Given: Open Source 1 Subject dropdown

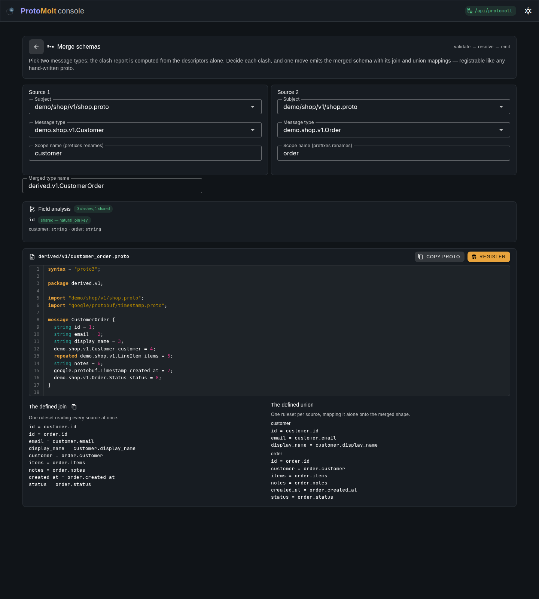Looking at the screenshot, I should click(x=145, y=107).
